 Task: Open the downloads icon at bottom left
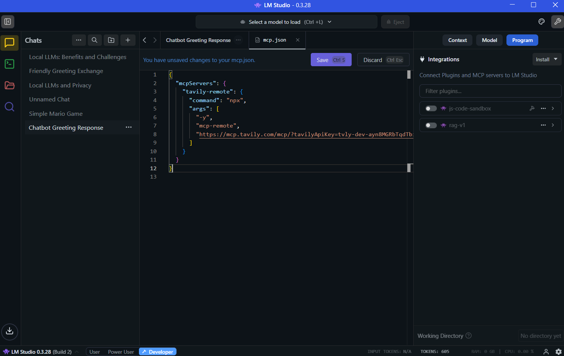click(x=10, y=331)
